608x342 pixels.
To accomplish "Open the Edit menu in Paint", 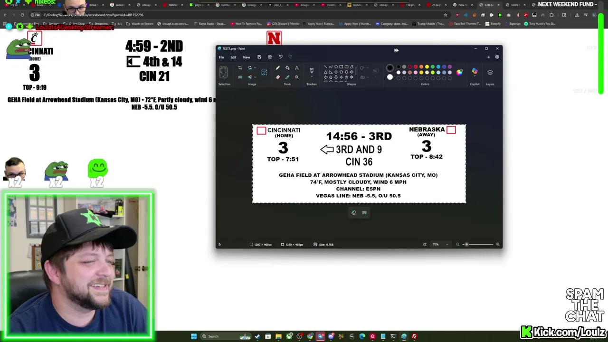I will point(233,57).
